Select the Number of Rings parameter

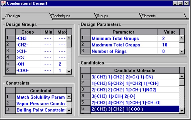pos(124,51)
